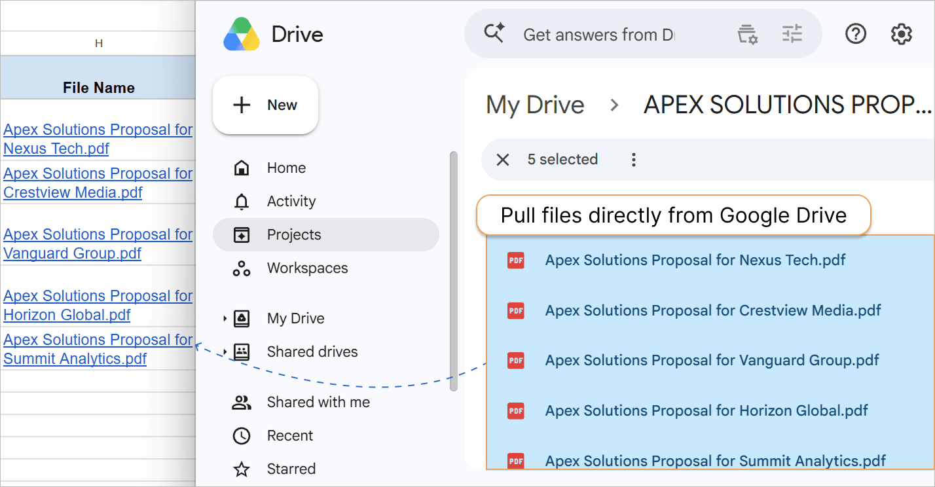
Task: Open the three-dot more actions menu
Action: click(x=633, y=160)
